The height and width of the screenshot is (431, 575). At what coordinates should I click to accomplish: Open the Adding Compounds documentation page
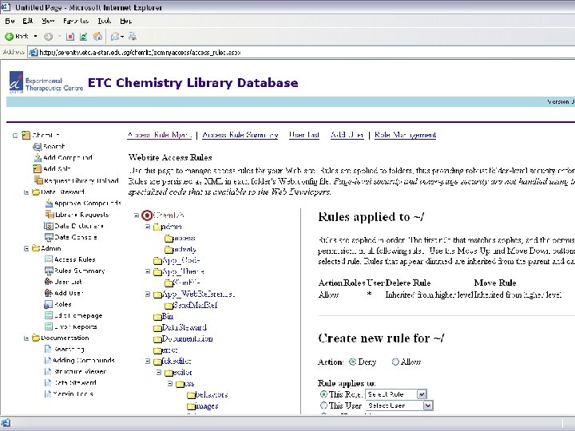[84, 360]
